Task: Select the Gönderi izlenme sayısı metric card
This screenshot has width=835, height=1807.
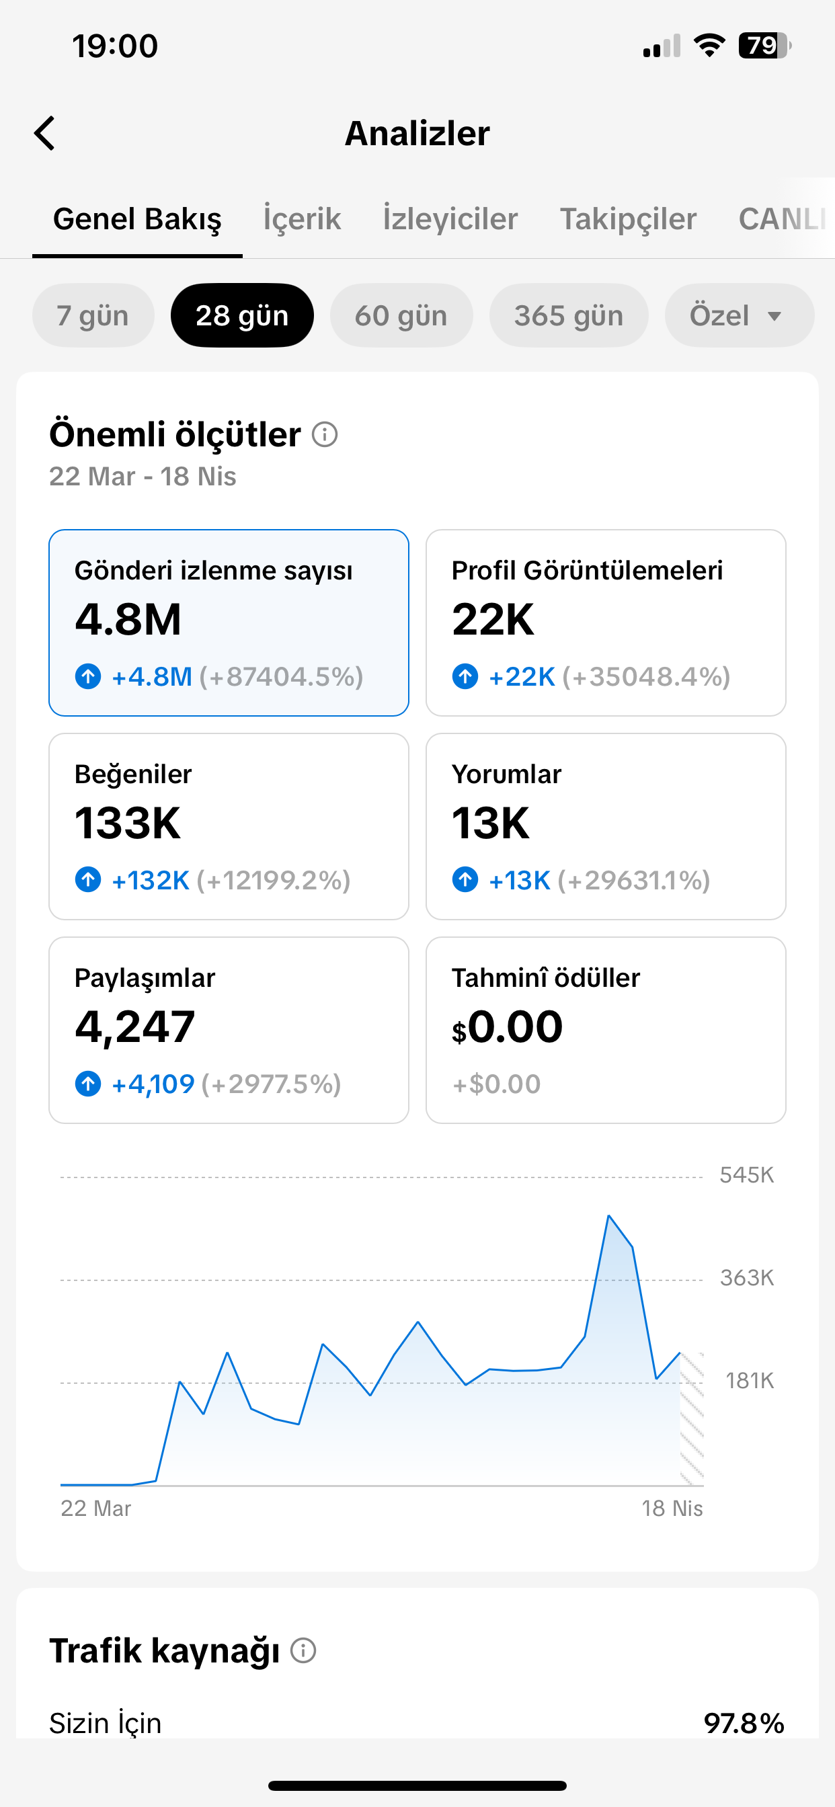Action: [229, 623]
